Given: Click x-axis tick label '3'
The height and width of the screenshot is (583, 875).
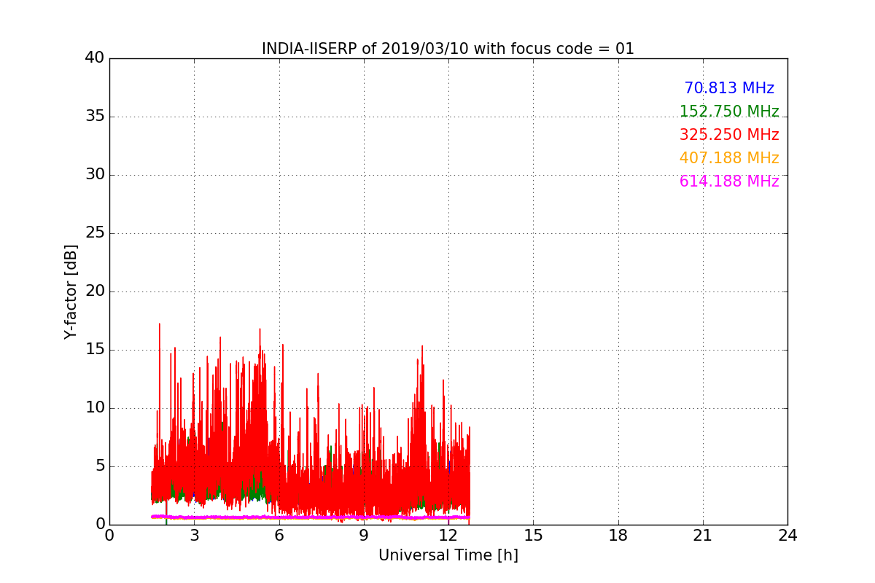Looking at the screenshot, I should click(194, 535).
